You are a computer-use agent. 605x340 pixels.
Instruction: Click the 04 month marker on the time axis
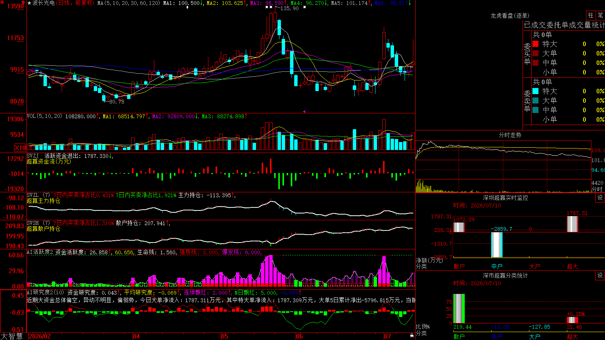pyautogui.click(x=137, y=336)
